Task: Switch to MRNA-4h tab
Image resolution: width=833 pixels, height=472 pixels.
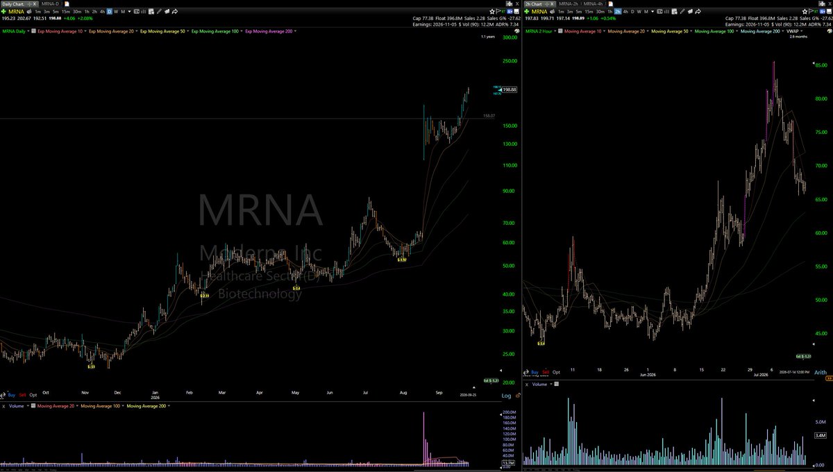Action: tap(593, 3)
